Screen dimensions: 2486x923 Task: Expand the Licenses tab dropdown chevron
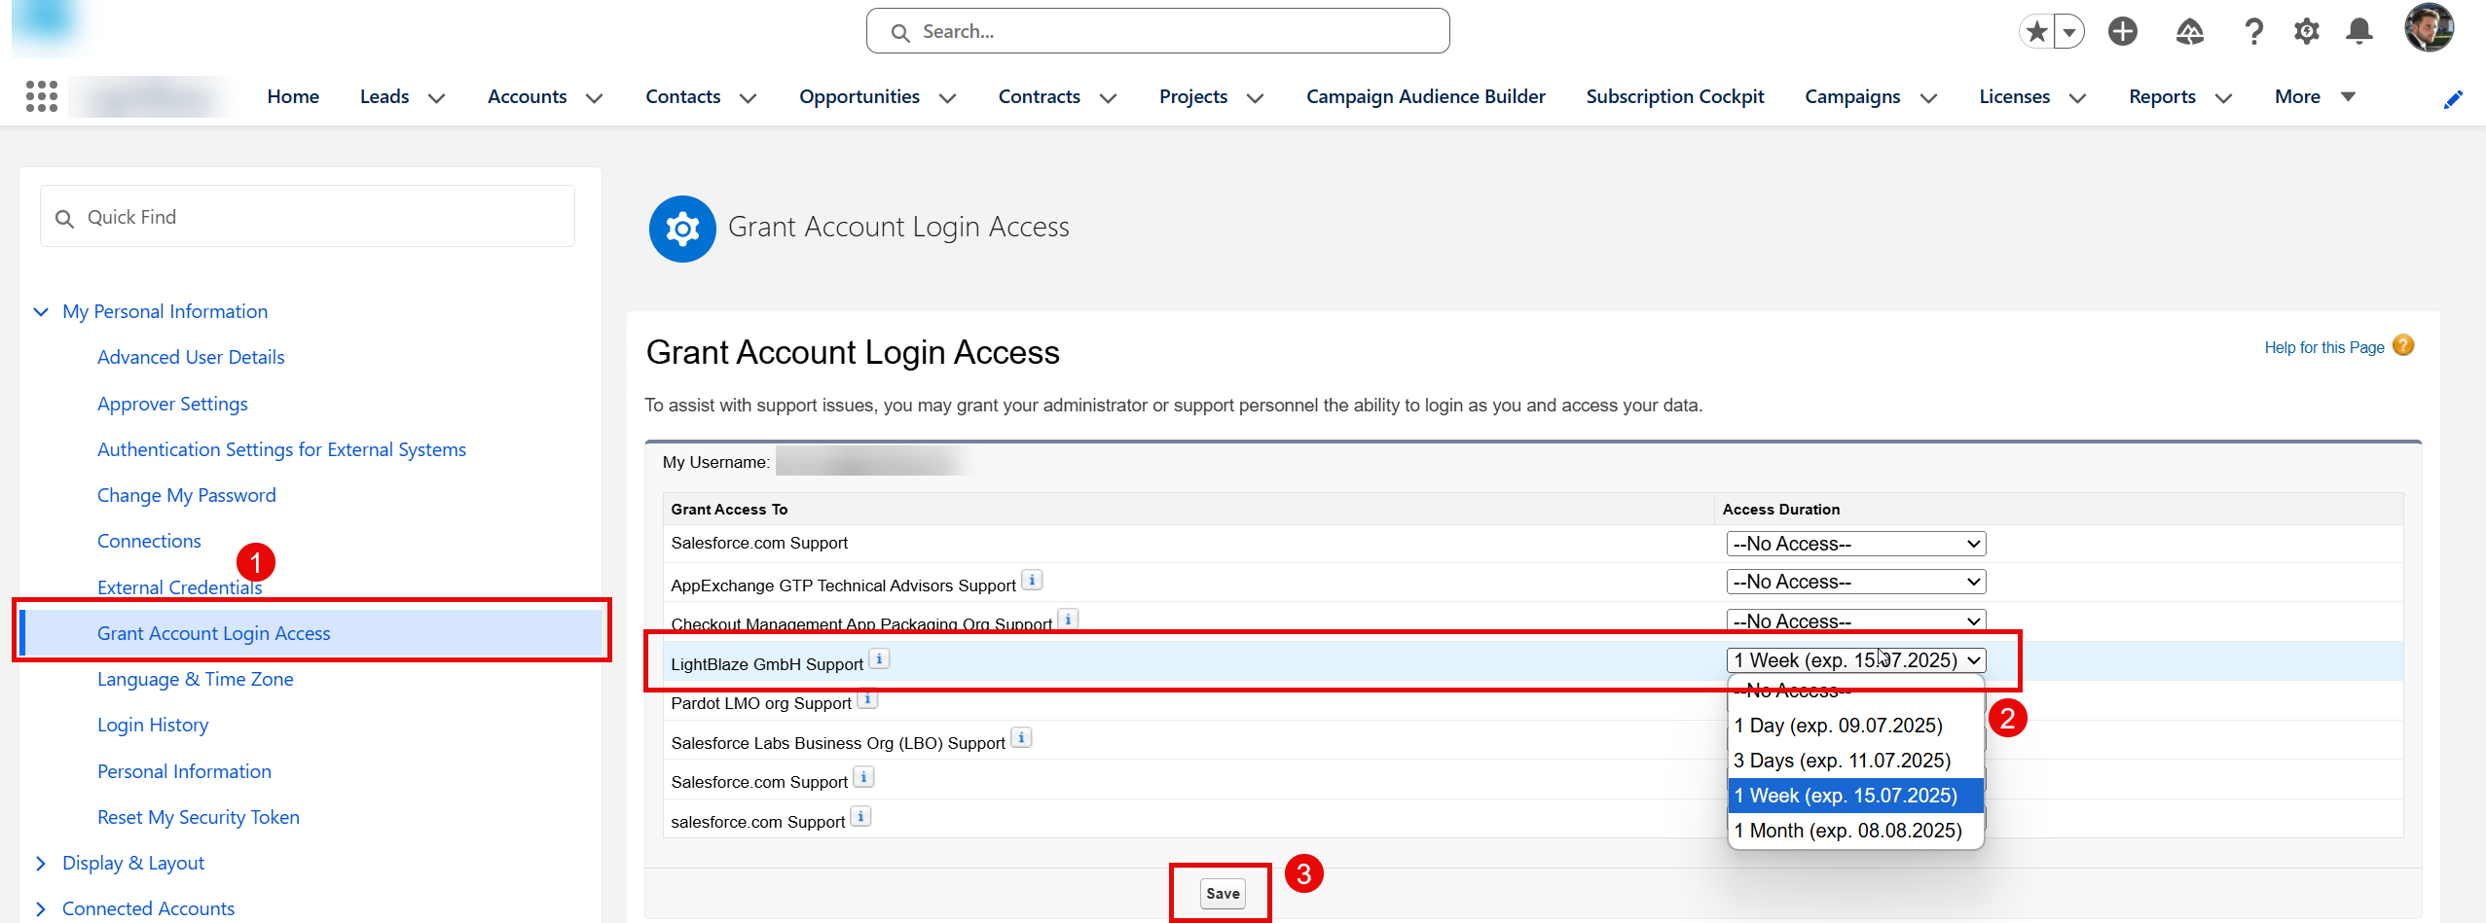pos(2078,98)
